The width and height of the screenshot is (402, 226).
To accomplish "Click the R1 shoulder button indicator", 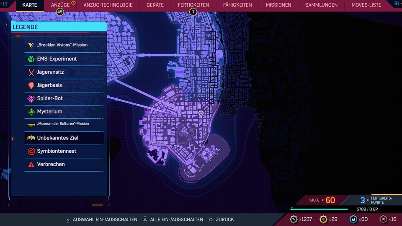I will click(x=397, y=4).
